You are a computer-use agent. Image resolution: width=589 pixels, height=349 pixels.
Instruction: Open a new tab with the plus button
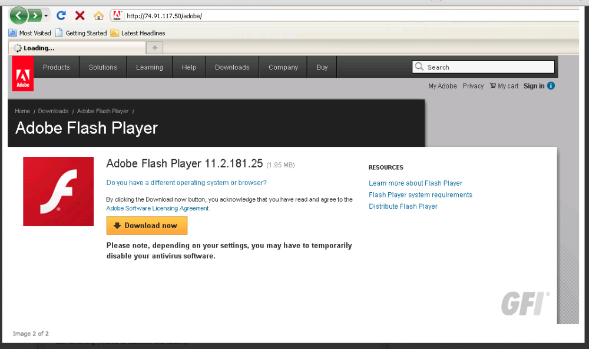155,48
